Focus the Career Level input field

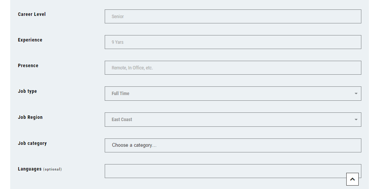(232, 17)
